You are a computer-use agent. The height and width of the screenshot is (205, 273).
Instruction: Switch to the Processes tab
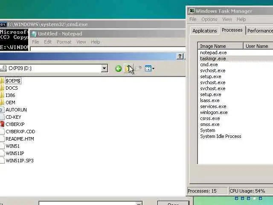(x=232, y=30)
